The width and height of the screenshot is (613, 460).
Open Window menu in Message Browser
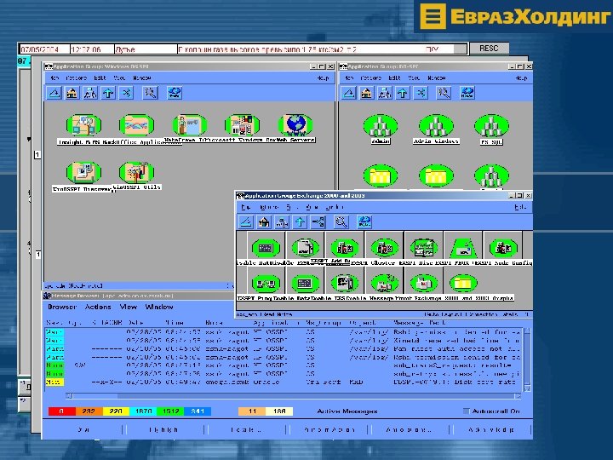(x=159, y=307)
